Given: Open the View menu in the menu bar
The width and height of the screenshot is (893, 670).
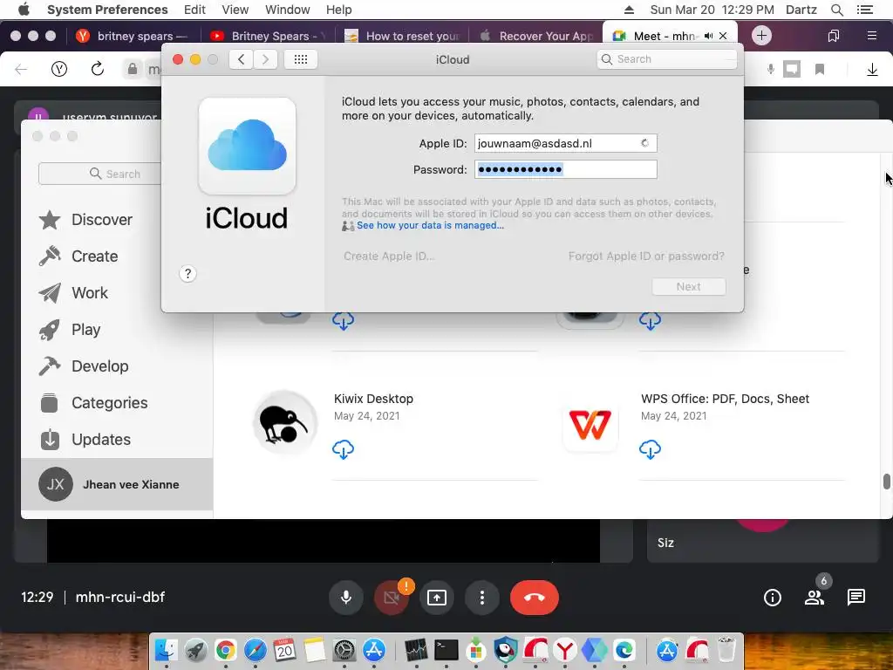Looking at the screenshot, I should [x=235, y=10].
